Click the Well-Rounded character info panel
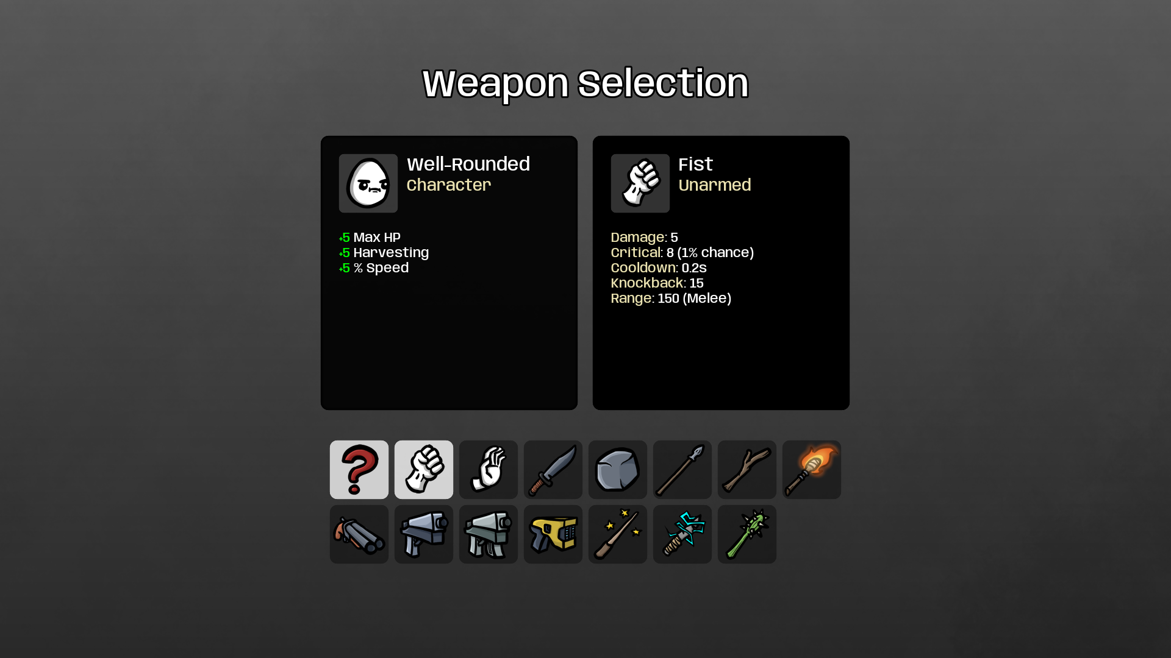Viewport: 1171px width, 658px height. (x=449, y=273)
